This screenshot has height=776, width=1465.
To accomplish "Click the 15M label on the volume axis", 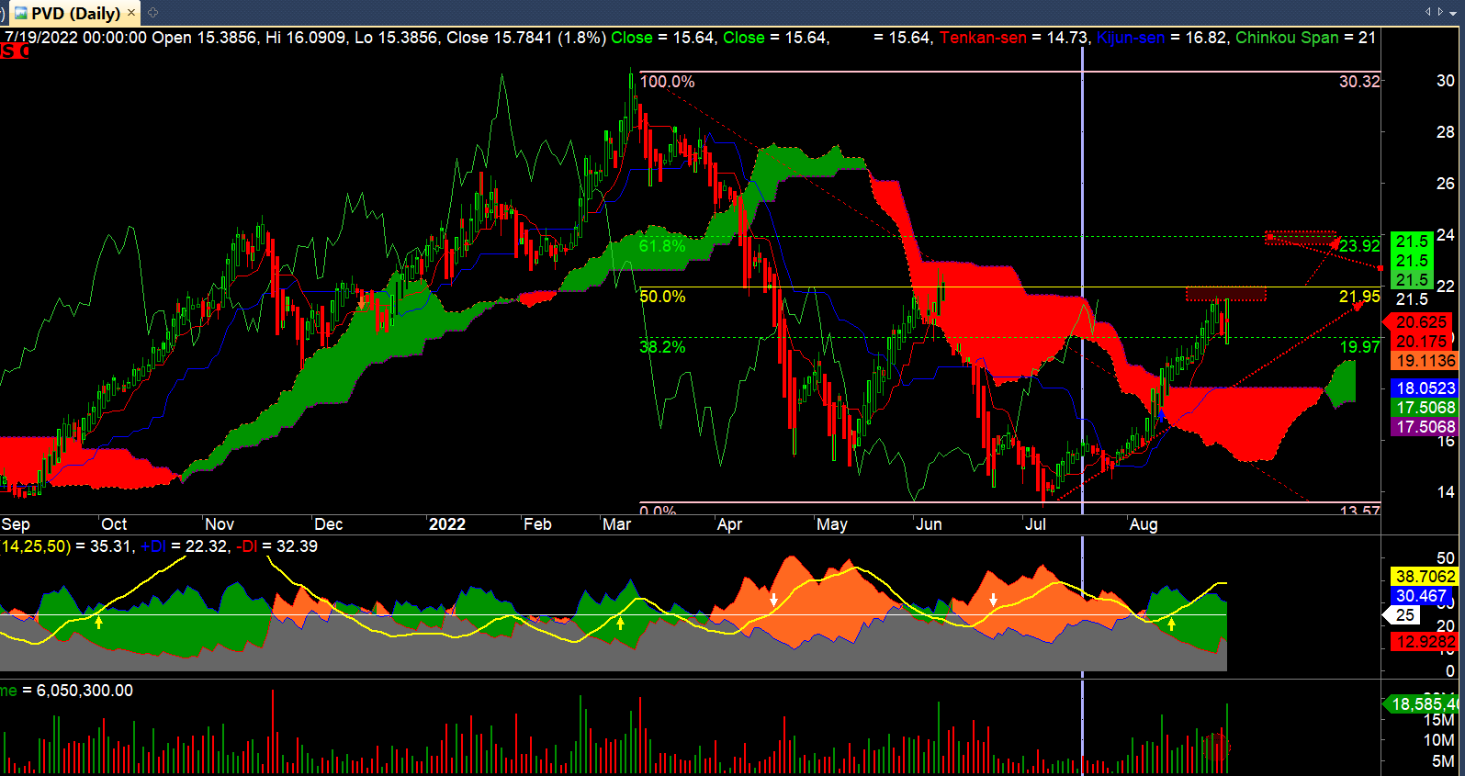I will 1438,721.
